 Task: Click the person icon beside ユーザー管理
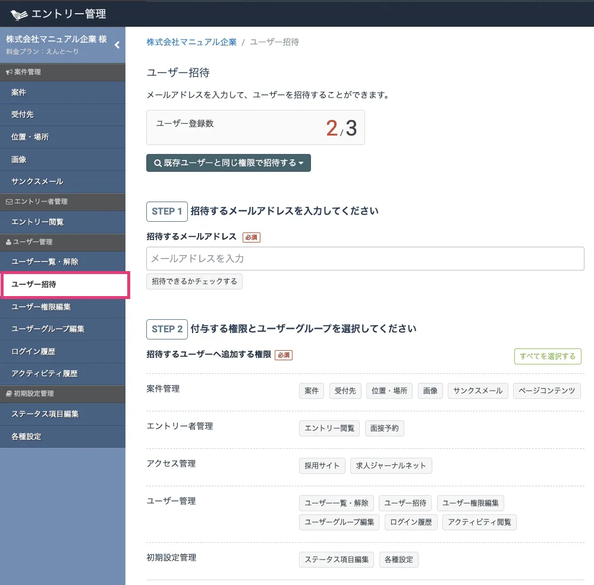point(9,243)
